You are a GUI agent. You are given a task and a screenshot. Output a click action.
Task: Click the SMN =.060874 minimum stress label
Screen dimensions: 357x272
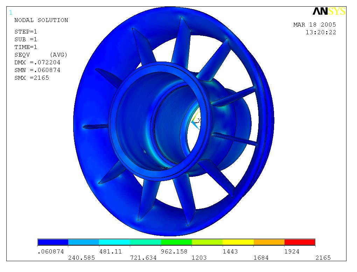coord(37,70)
